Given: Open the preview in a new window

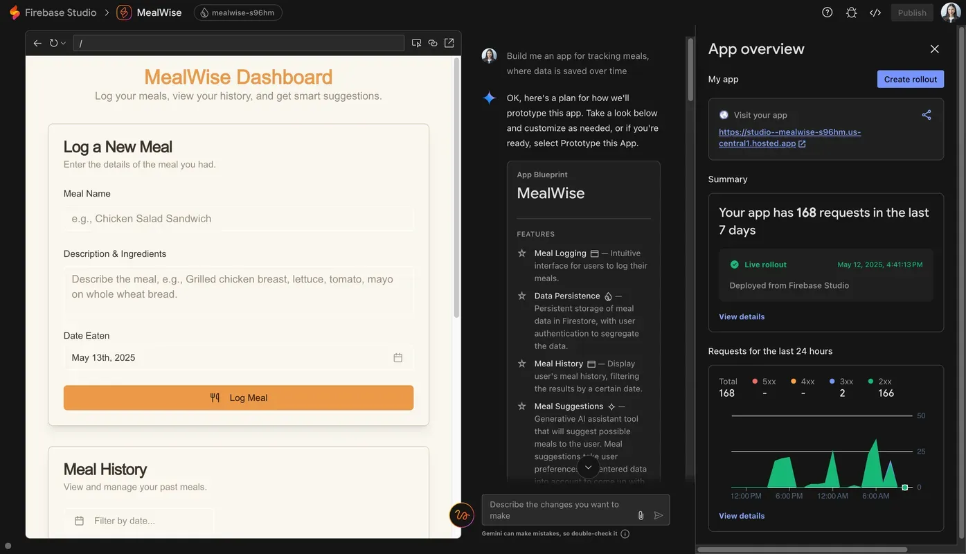Looking at the screenshot, I should [449, 43].
